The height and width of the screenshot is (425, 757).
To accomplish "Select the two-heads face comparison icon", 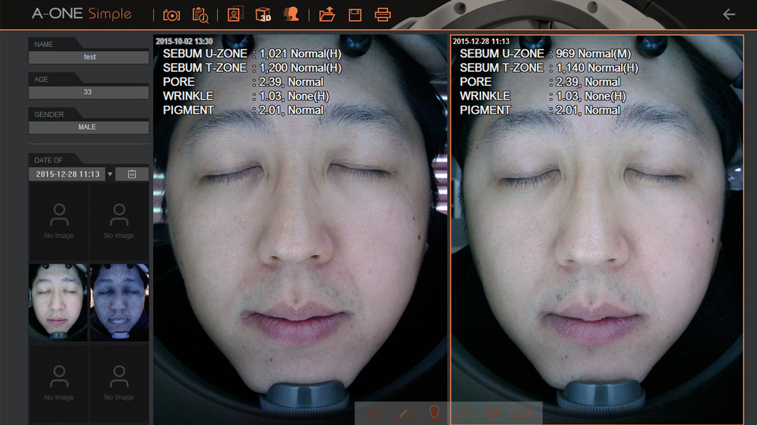I will click(291, 14).
